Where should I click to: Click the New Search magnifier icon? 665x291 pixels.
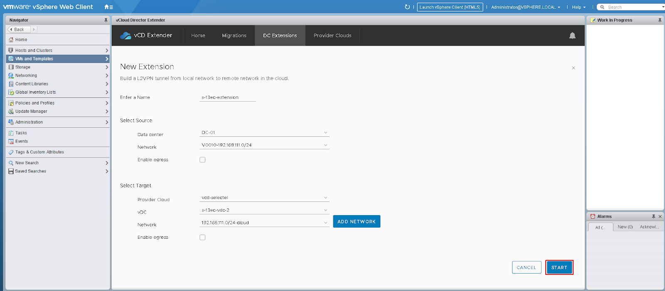(11, 163)
